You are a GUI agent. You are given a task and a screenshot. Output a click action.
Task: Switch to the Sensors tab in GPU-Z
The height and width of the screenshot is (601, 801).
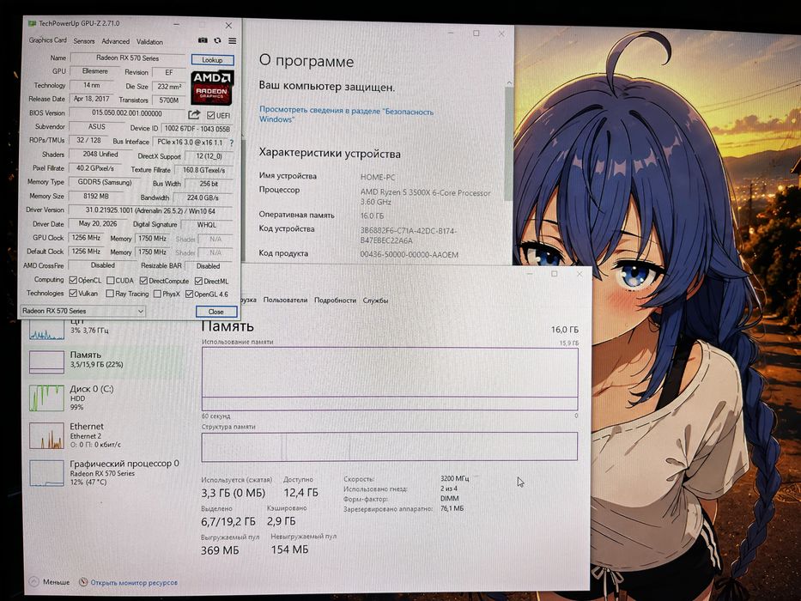[x=84, y=41]
